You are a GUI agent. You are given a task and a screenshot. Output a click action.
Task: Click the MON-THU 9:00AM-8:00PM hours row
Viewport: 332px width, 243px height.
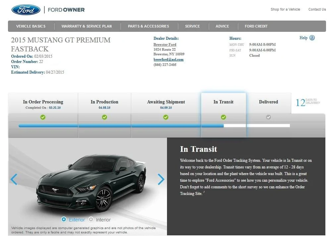coord(252,44)
